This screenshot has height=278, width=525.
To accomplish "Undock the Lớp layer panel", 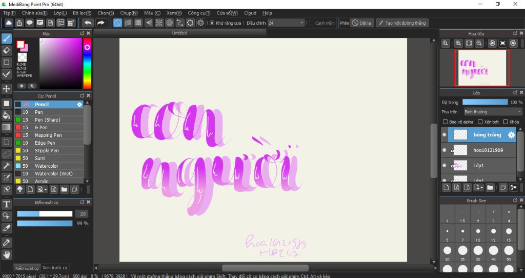I will tap(515, 92).
